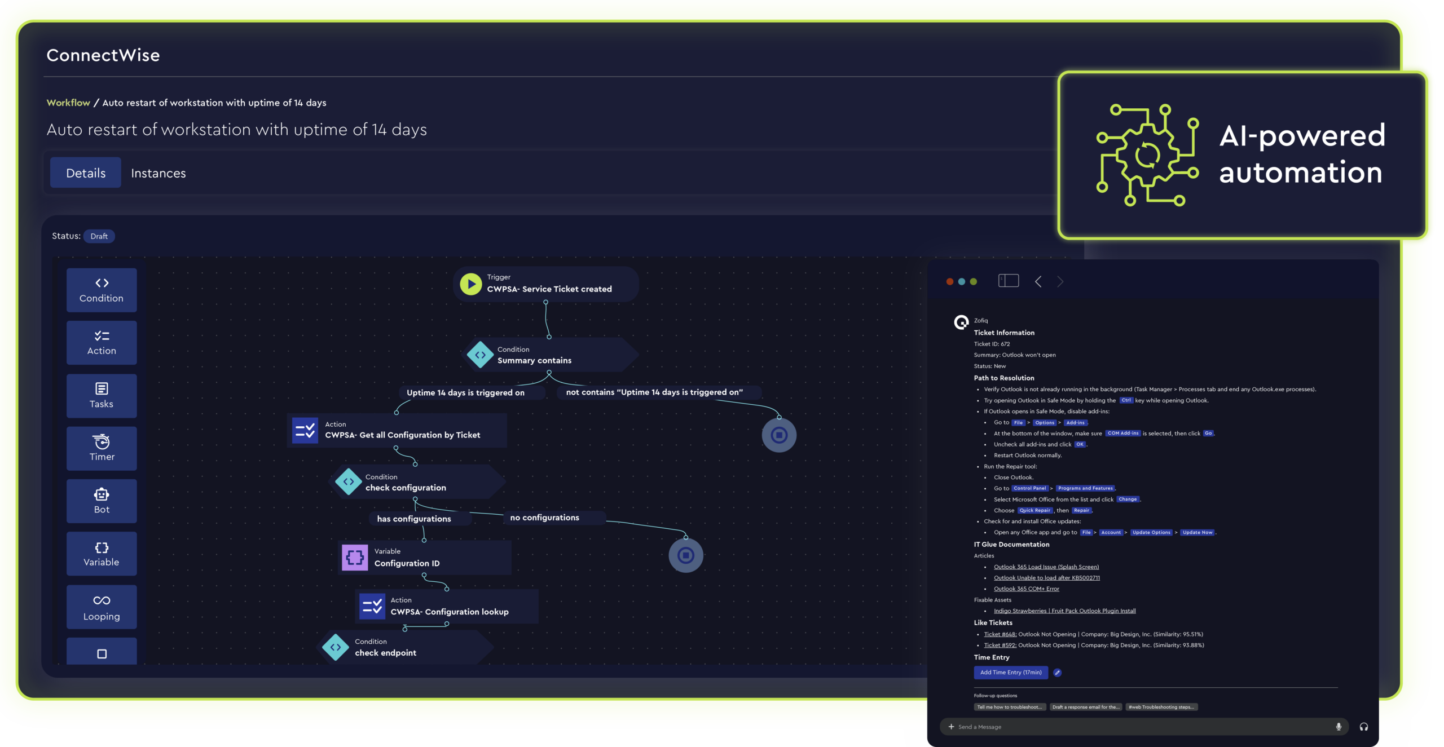This screenshot has width=1444, height=747.
Task: Click the Draft status badge
Action: [99, 236]
